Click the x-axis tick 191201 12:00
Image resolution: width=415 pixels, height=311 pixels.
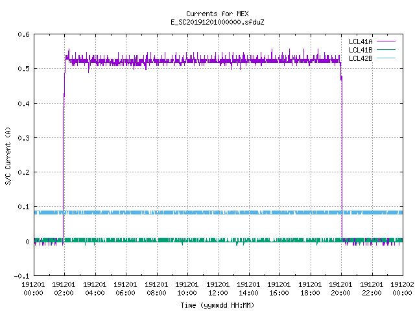(x=218, y=289)
